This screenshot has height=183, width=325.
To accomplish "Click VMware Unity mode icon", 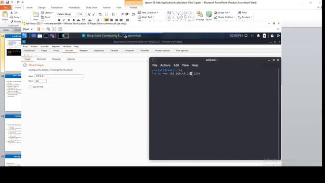I will point(60,29).
